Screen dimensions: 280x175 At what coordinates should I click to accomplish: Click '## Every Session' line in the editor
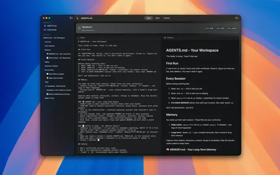point(86,60)
